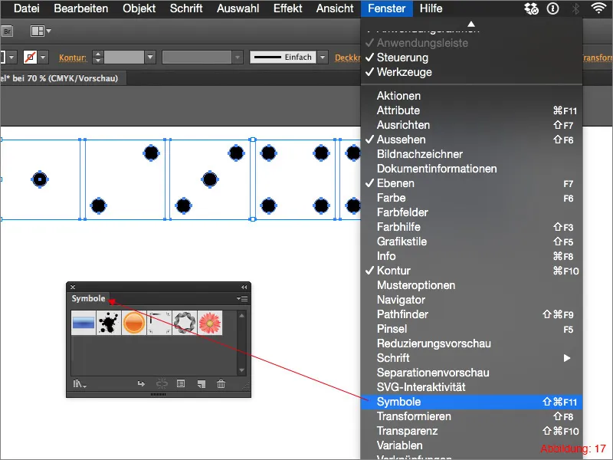Select the highlighted Symbole menu entry
This screenshot has height=460, width=613.
point(471,402)
